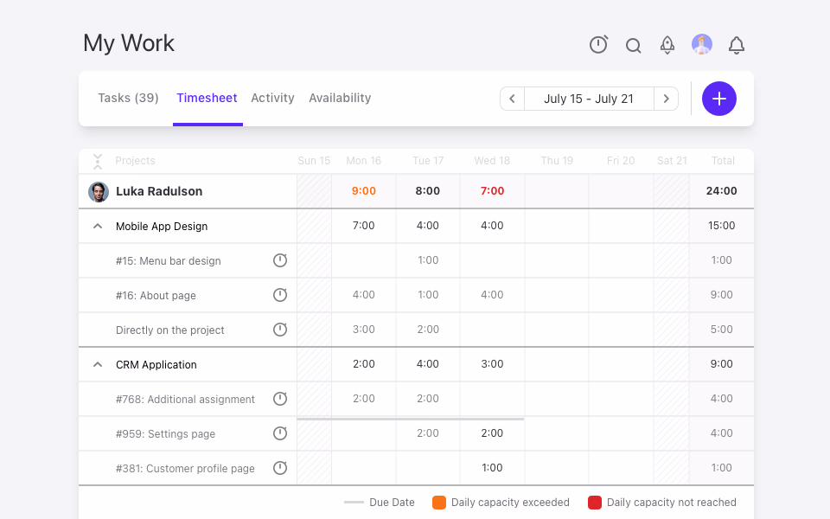Click the Tue 17 column header
This screenshot has width=830, height=519.
428,161
